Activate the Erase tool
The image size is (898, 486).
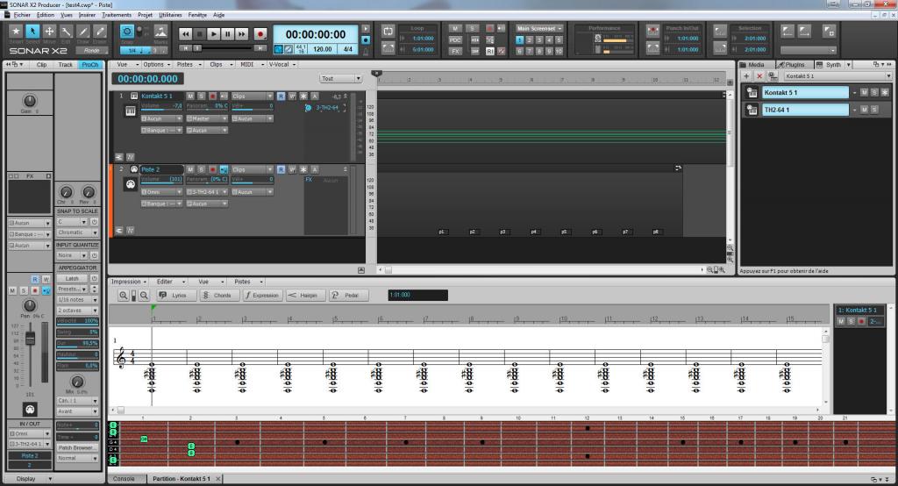[100, 32]
